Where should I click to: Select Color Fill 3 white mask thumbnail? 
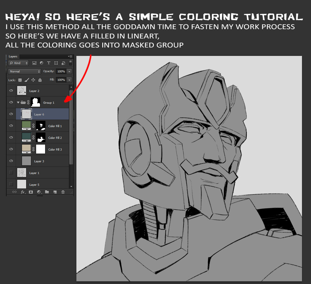(x=41, y=149)
